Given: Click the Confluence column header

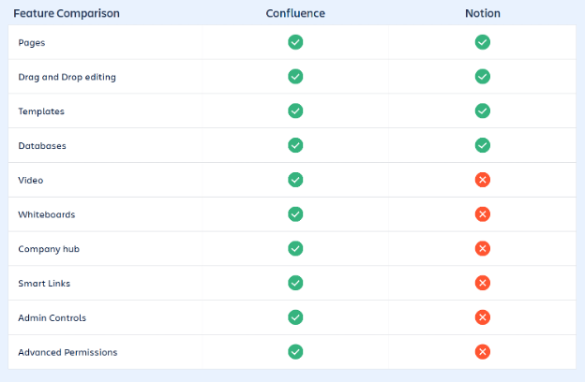Looking at the screenshot, I should 295,13.
